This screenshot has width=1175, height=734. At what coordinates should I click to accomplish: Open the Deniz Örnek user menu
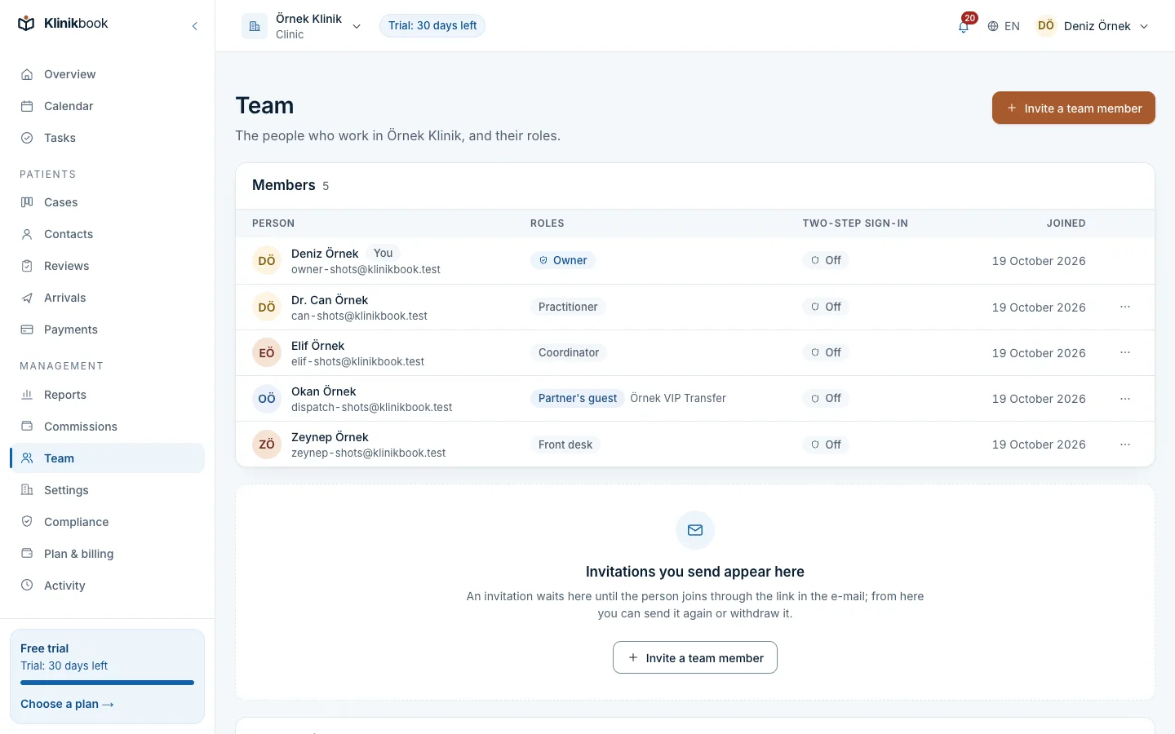[x=1093, y=26]
